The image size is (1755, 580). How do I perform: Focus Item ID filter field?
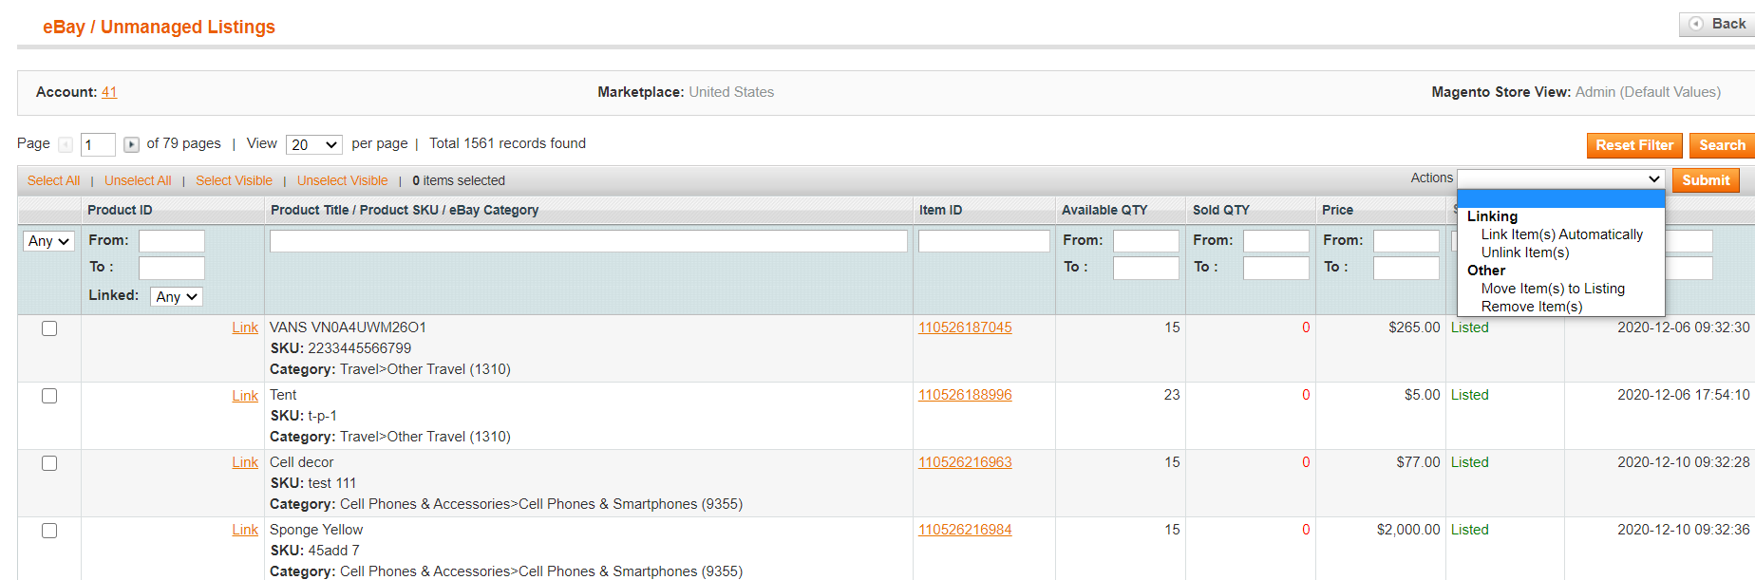coord(984,241)
